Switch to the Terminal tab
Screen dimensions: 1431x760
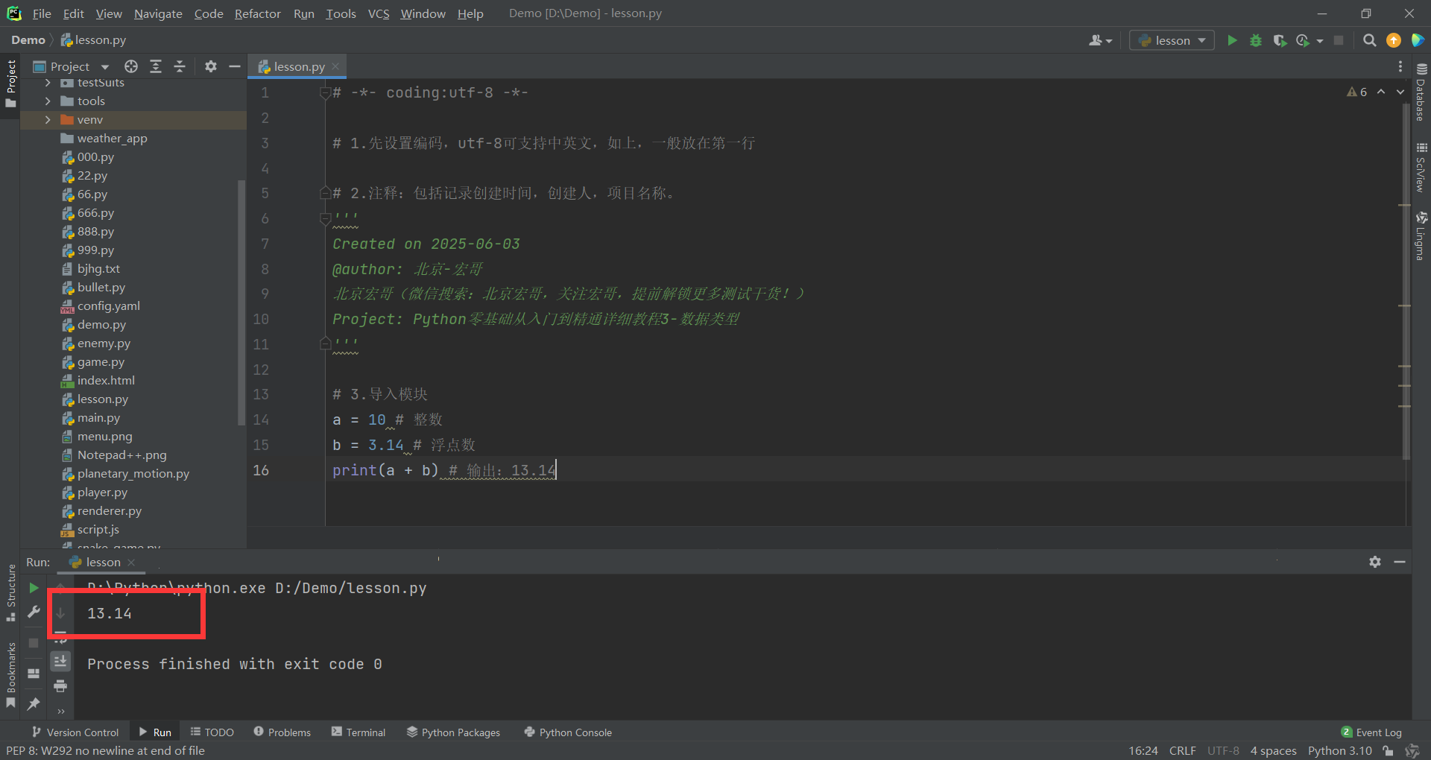(x=358, y=732)
